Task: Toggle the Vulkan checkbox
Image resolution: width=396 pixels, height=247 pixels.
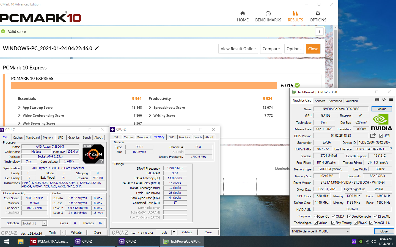Action: tap(316, 223)
